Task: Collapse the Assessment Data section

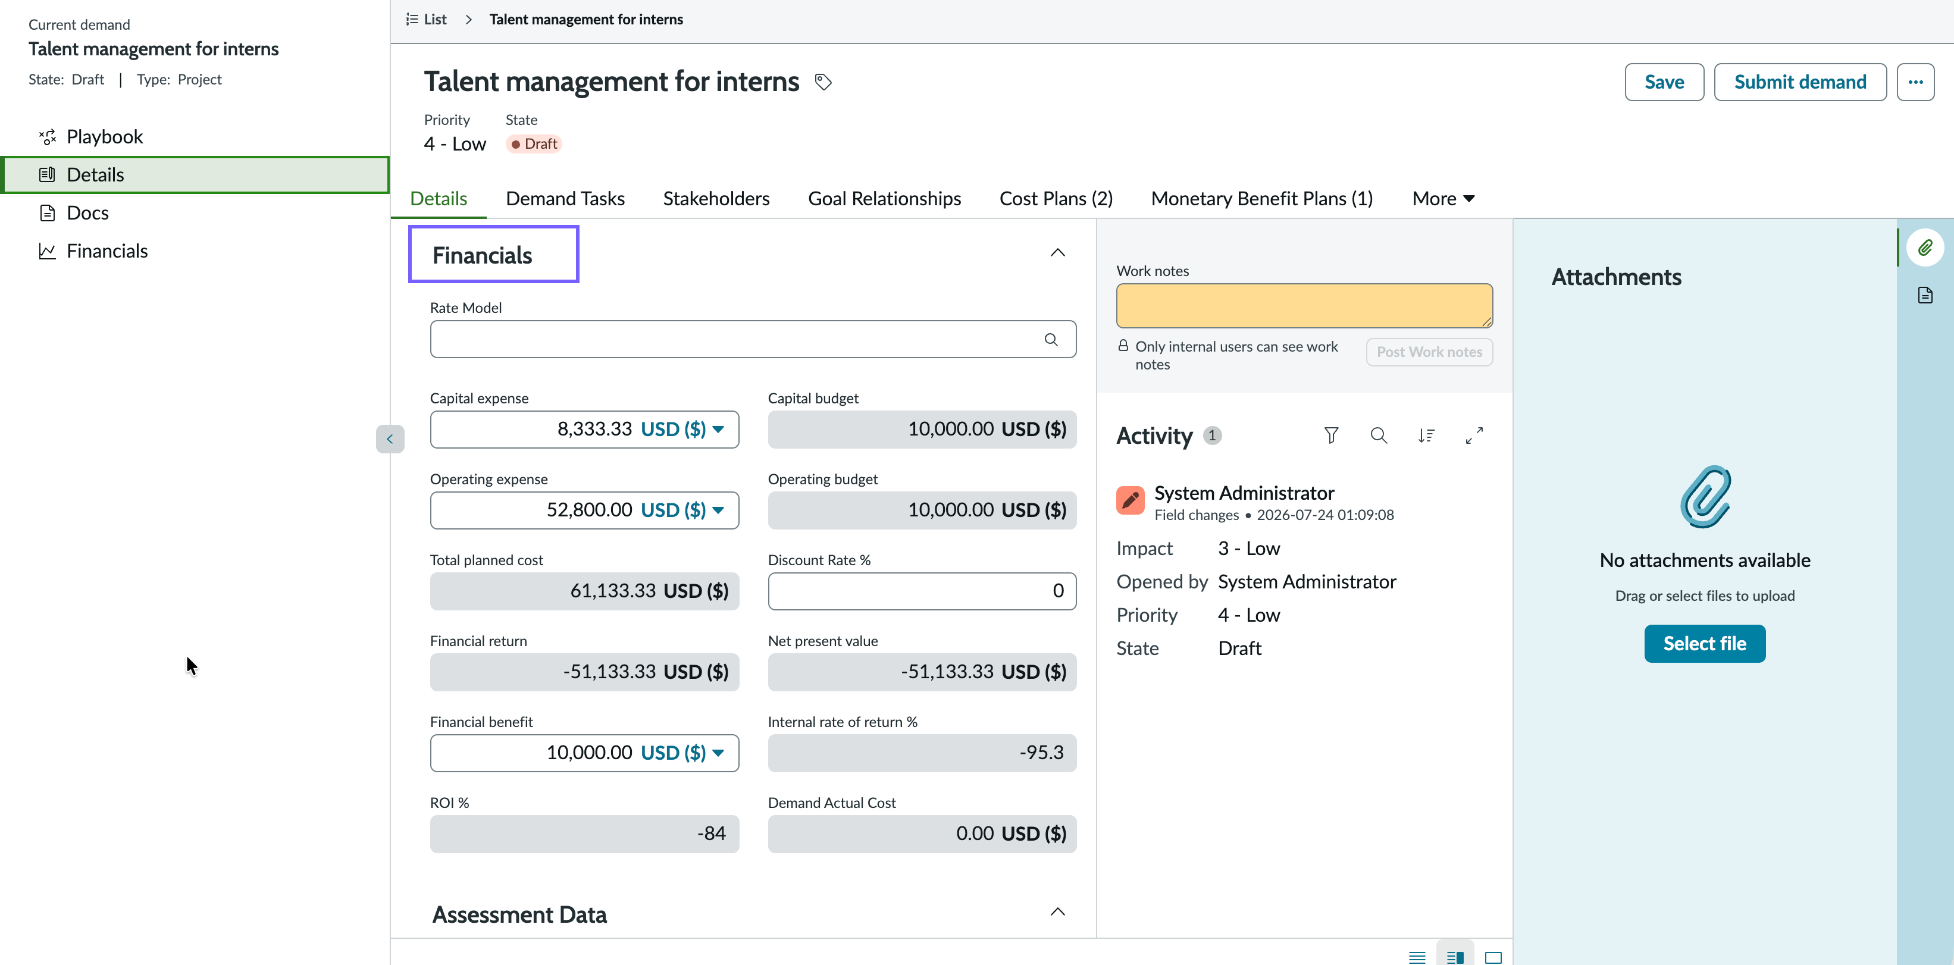Action: 1057,912
